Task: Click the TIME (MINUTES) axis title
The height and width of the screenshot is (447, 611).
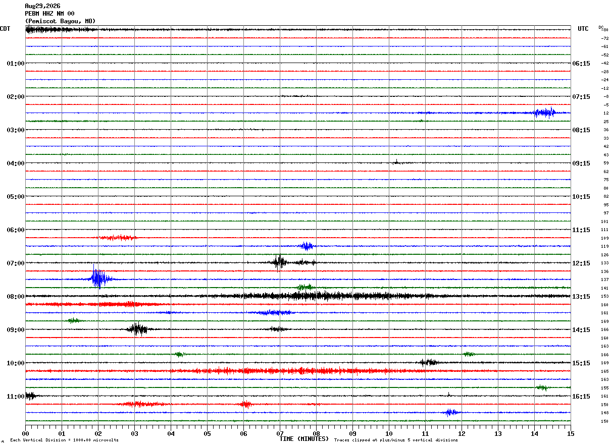Action: (304, 439)
